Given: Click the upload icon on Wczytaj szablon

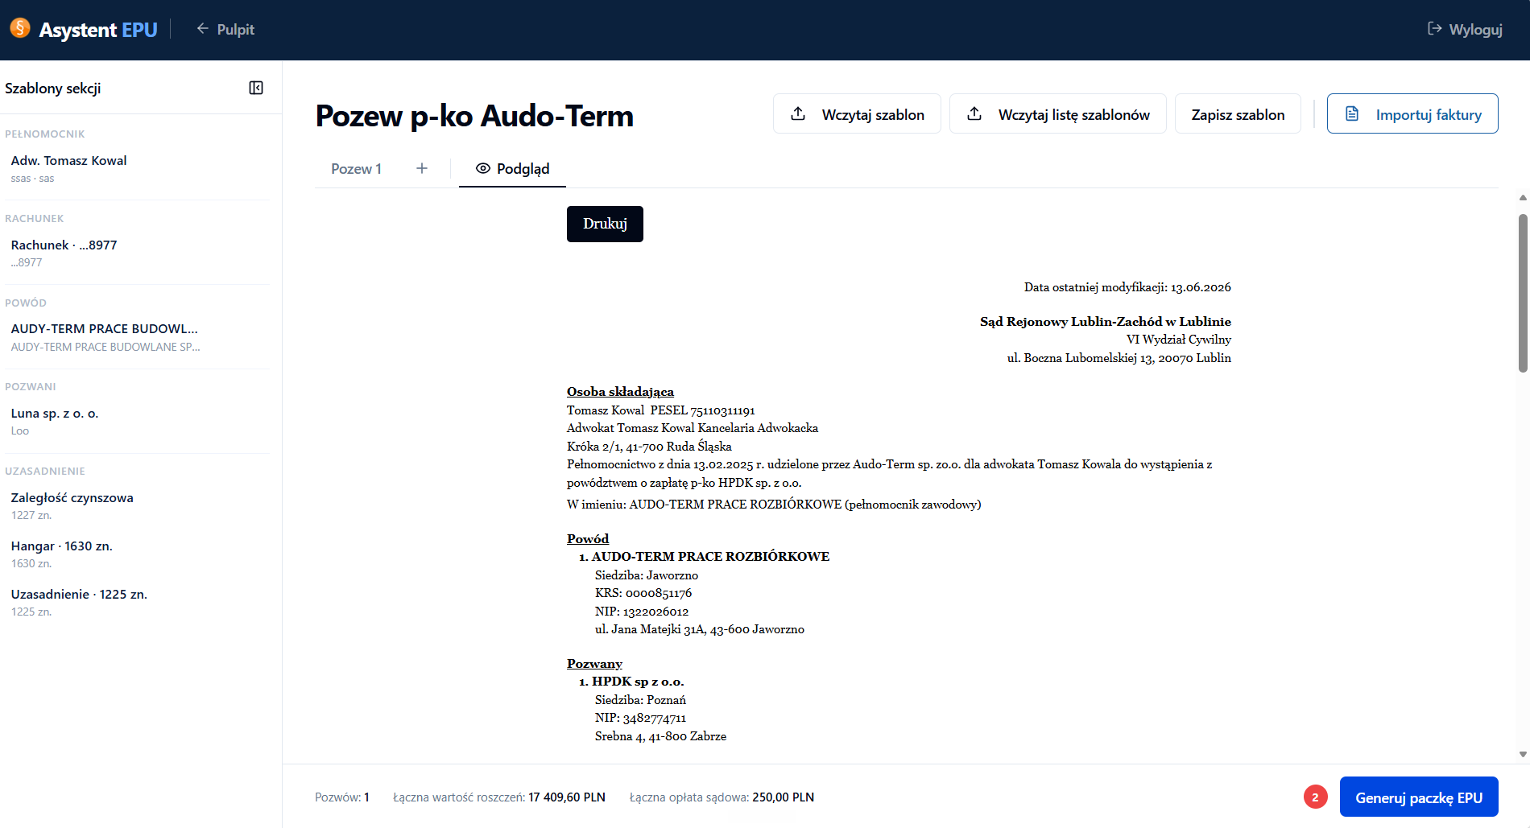Looking at the screenshot, I should click(x=798, y=113).
